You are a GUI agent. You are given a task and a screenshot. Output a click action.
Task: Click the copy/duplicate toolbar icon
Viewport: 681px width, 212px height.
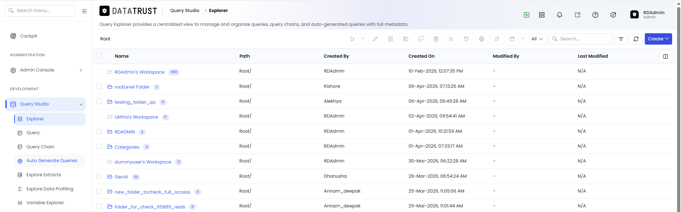pos(421,39)
